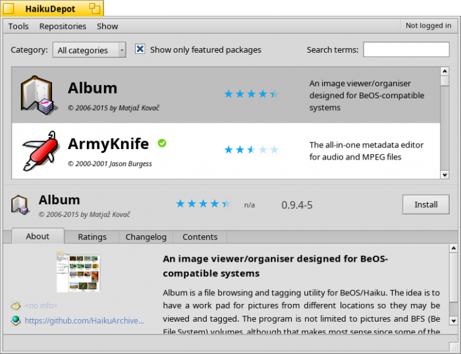461x354 pixels.
Task: Open the Not logged in account menu
Action: tap(428, 26)
